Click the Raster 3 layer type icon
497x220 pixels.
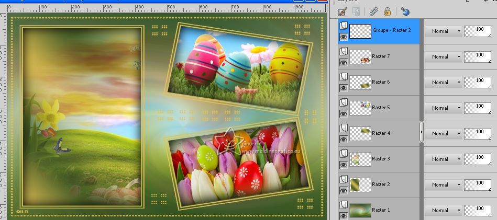[x=344, y=154]
